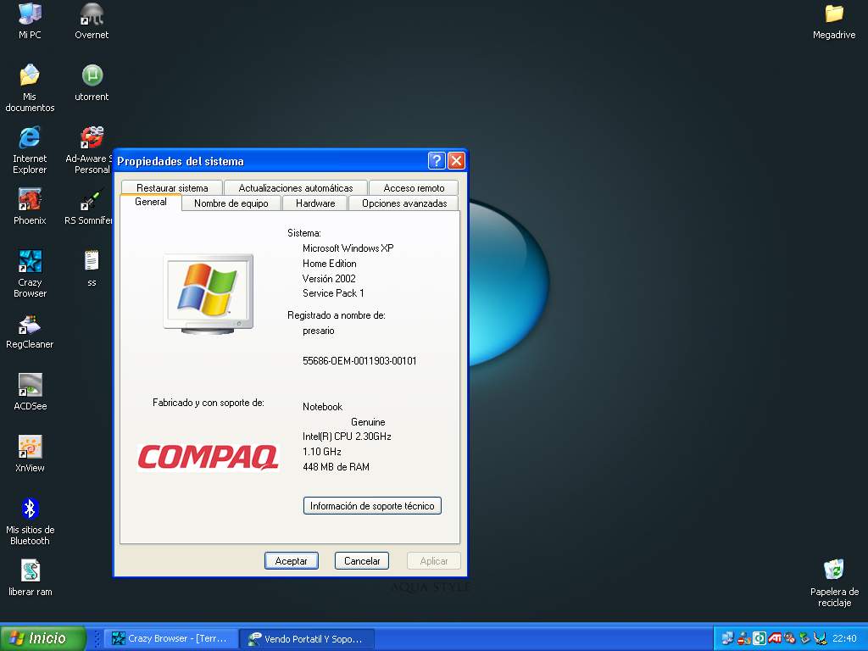Click the Cancelar button

[x=361, y=561]
